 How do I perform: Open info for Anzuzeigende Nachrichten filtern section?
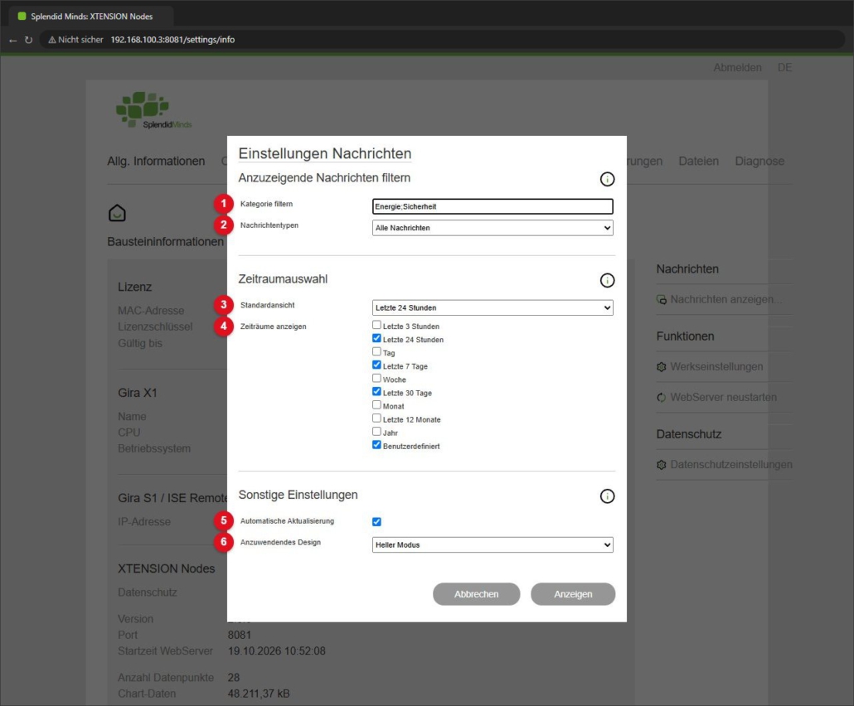coord(607,179)
